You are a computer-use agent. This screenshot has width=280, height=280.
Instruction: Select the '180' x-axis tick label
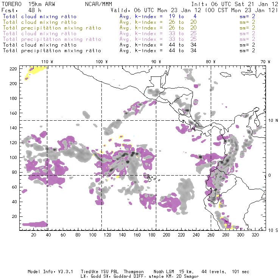[152, 235]
